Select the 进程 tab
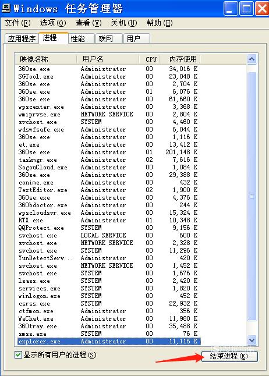Screen dimensions: 269x376 (53, 38)
